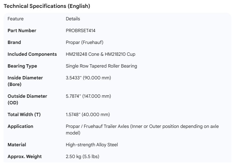Select the Total Width (T) label
The width and height of the screenshot is (235, 163).
pos(24,114)
